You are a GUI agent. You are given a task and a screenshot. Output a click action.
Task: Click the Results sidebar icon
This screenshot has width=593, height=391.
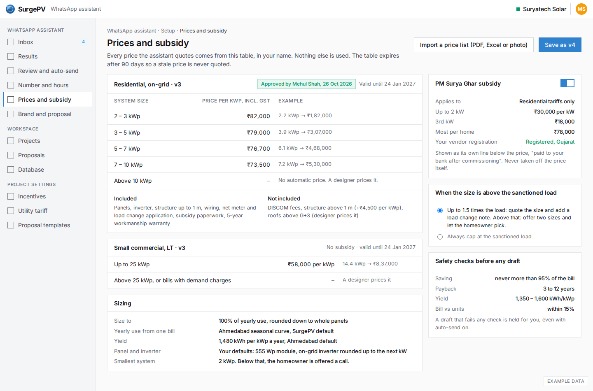(x=11, y=56)
